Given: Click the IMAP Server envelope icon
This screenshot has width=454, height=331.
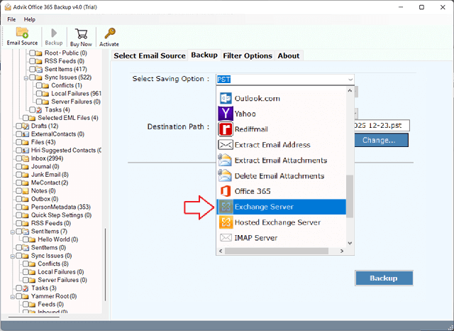Looking at the screenshot, I should pos(226,238).
